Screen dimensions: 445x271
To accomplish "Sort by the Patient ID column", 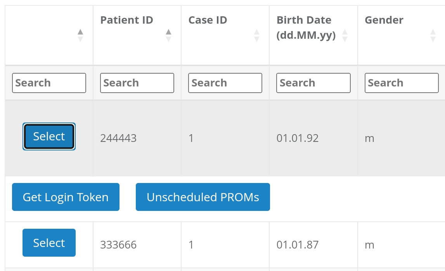I will (168, 35).
